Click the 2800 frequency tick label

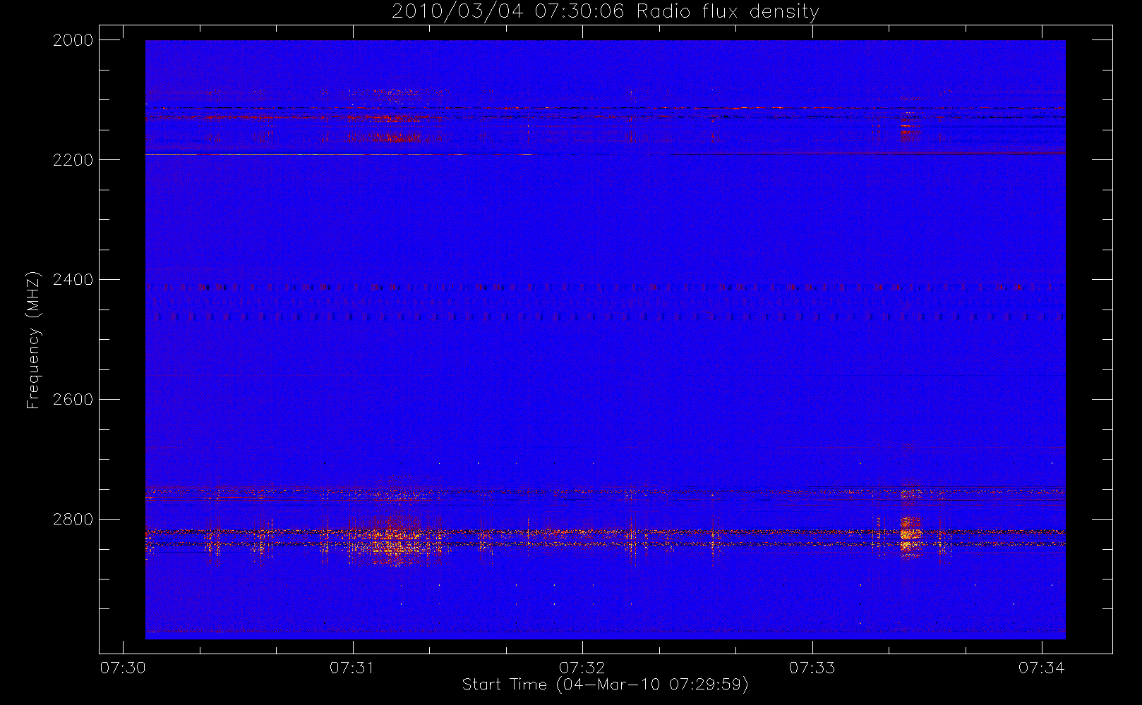(x=73, y=520)
